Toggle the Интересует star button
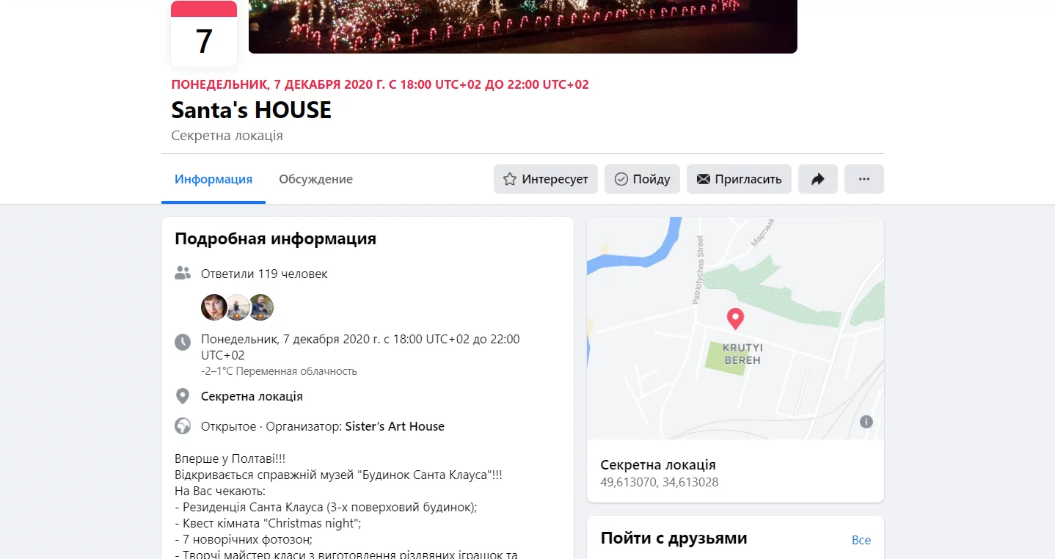Image resolution: width=1055 pixels, height=559 pixels. point(546,179)
